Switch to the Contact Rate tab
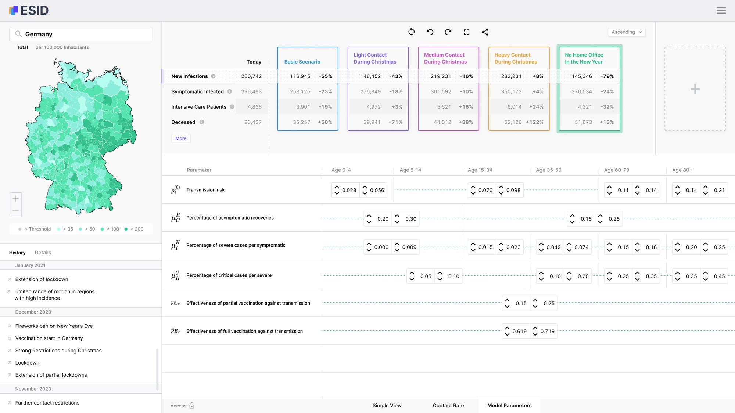735x413 pixels. pos(448,406)
